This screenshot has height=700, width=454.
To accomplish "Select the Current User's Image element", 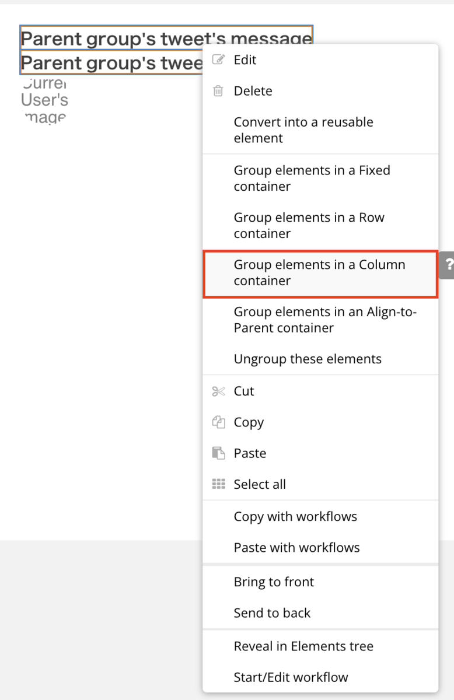I will pyautogui.click(x=44, y=100).
